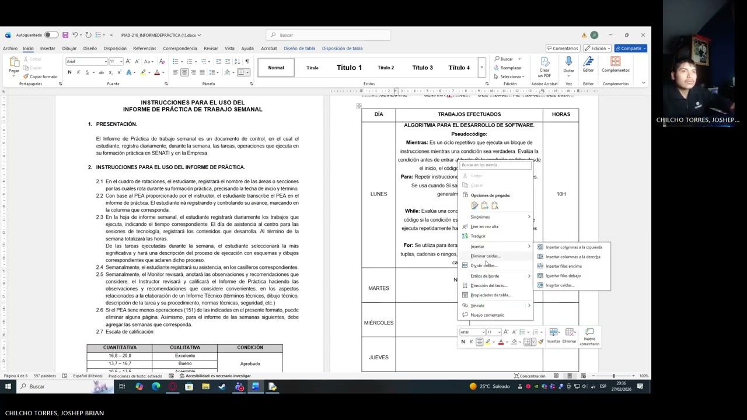
Task: Toggle strikethrough abc in ribbon
Action: coord(102,72)
